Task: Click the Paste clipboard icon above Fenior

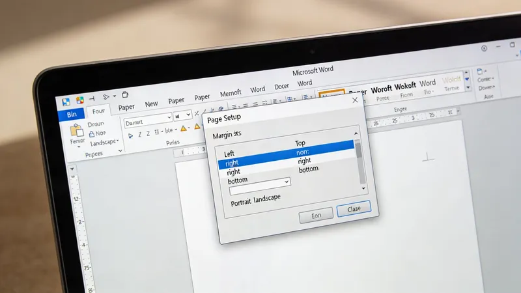Action: pyautogui.click(x=76, y=130)
